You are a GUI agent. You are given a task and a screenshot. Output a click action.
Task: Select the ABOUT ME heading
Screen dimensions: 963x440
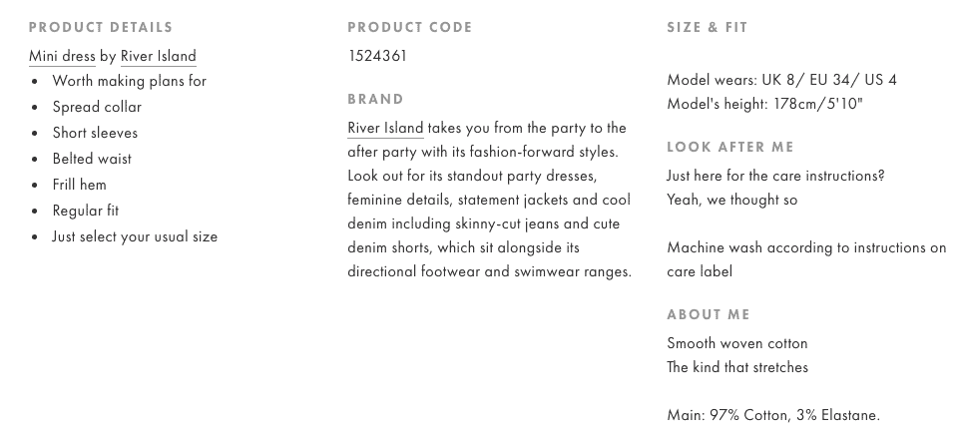tap(709, 314)
